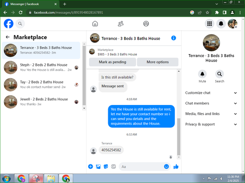This screenshot has height=183, width=245.
Task: Open Steph 2 Beds 2 Baths House chat
Action: coord(41,67)
